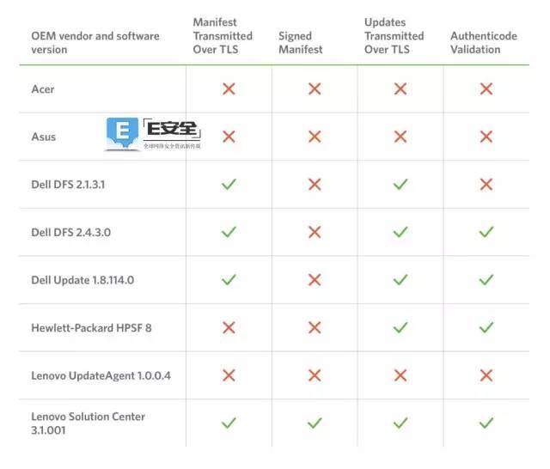550x469 pixels.
Task: Click Hewlett-Packard HPSF 8 Updates TLS green check
Action: pyautogui.click(x=400, y=327)
